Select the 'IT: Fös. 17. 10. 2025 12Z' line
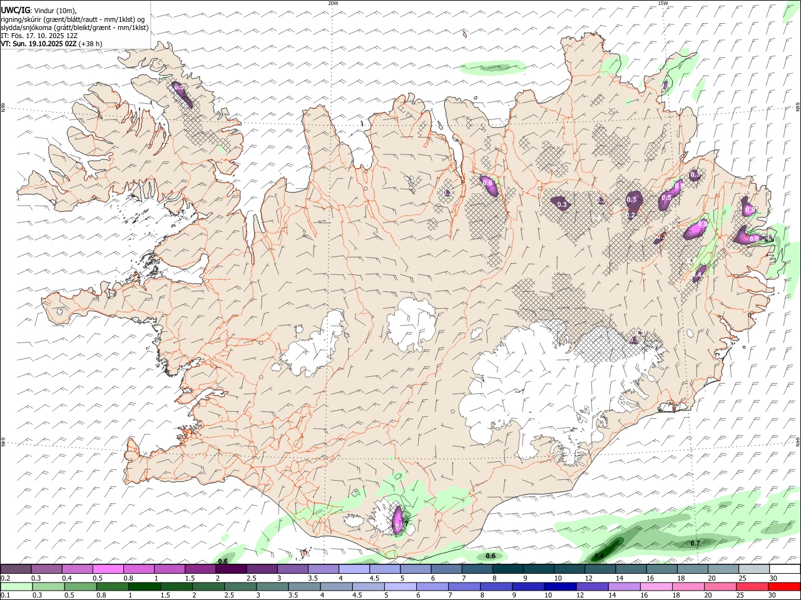The width and height of the screenshot is (801, 600). pos(39,36)
